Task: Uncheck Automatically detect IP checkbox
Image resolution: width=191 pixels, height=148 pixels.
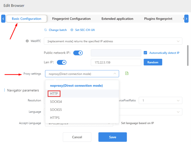Action: point(145,53)
